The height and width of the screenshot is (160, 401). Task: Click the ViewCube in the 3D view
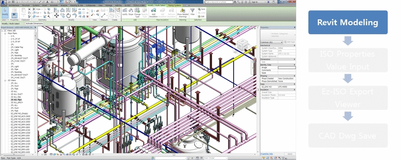click(x=242, y=45)
